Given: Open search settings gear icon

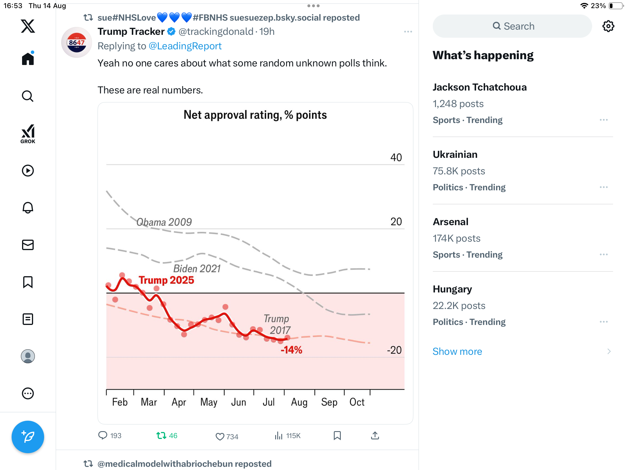Looking at the screenshot, I should (x=608, y=26).
